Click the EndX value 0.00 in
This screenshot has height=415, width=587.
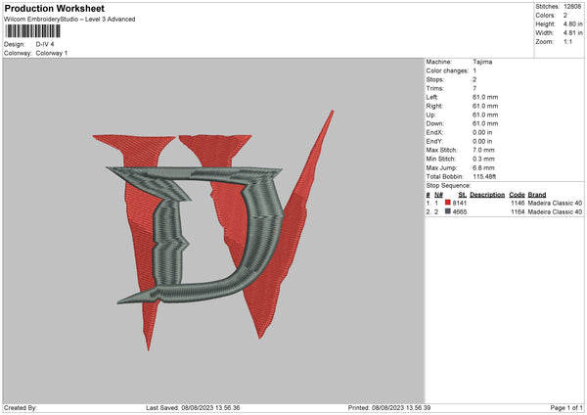[482, 132]
